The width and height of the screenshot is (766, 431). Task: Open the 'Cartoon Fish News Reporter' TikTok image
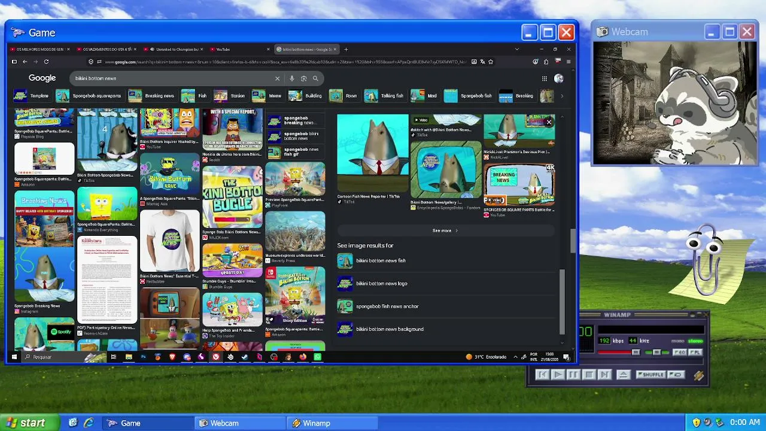point(372,153)
